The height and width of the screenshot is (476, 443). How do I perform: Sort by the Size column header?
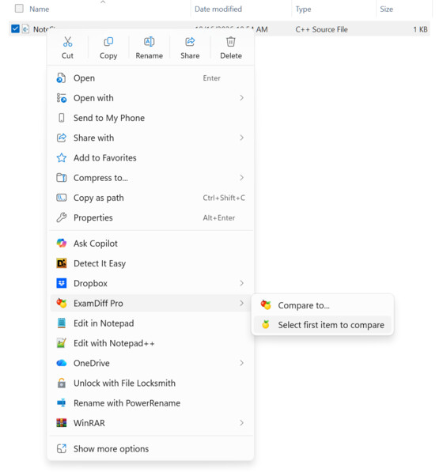tap(387, 9)
